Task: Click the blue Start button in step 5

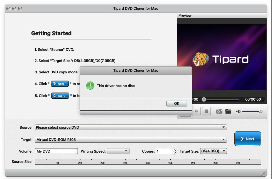Action: [x=60, y=96]
